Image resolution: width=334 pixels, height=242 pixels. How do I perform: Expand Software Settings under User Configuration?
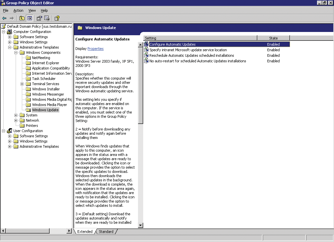point(9,136)
